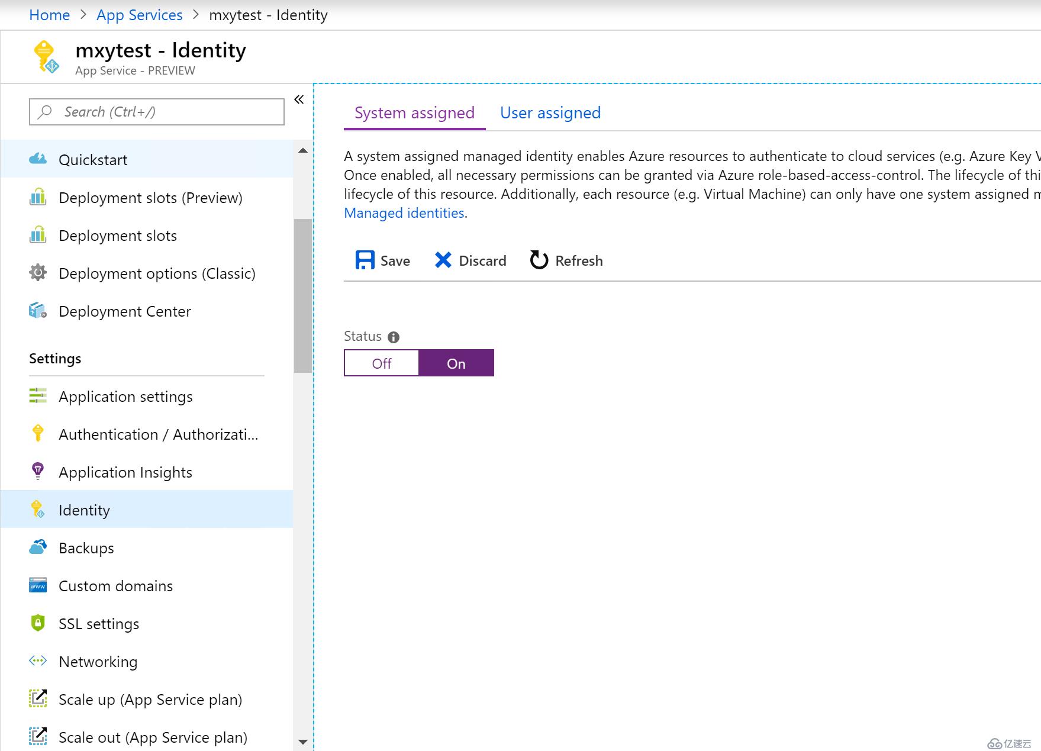Click the Discard X icon
The height and width of the screenshot is (751, 1041).
(443, 260)
